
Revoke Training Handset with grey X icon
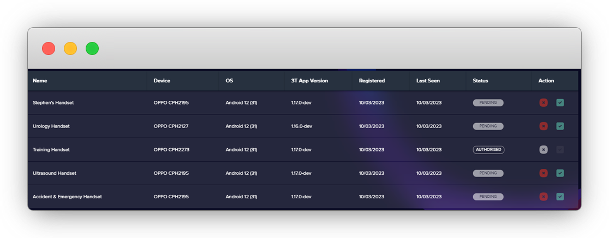pyautogui.click(x=544, y=150)
